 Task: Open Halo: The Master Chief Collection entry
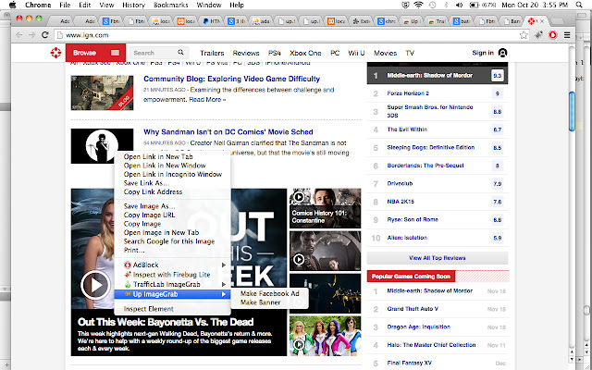pos(431,345)
